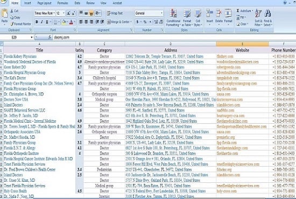This screenshot has height=199, width=296.
Task: Toggle Bold formatting
Action: (x=37, y=22)
